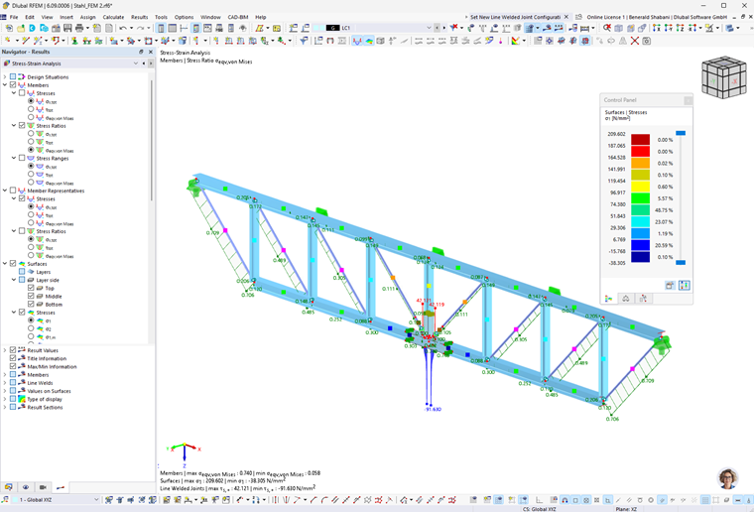Click the Save file toolbar icon
The height and width of the screenshot is (512, 754).
[x=67, y=29]
